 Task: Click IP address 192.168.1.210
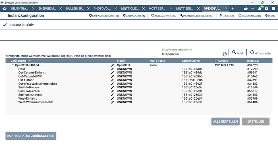coord(224,65)
